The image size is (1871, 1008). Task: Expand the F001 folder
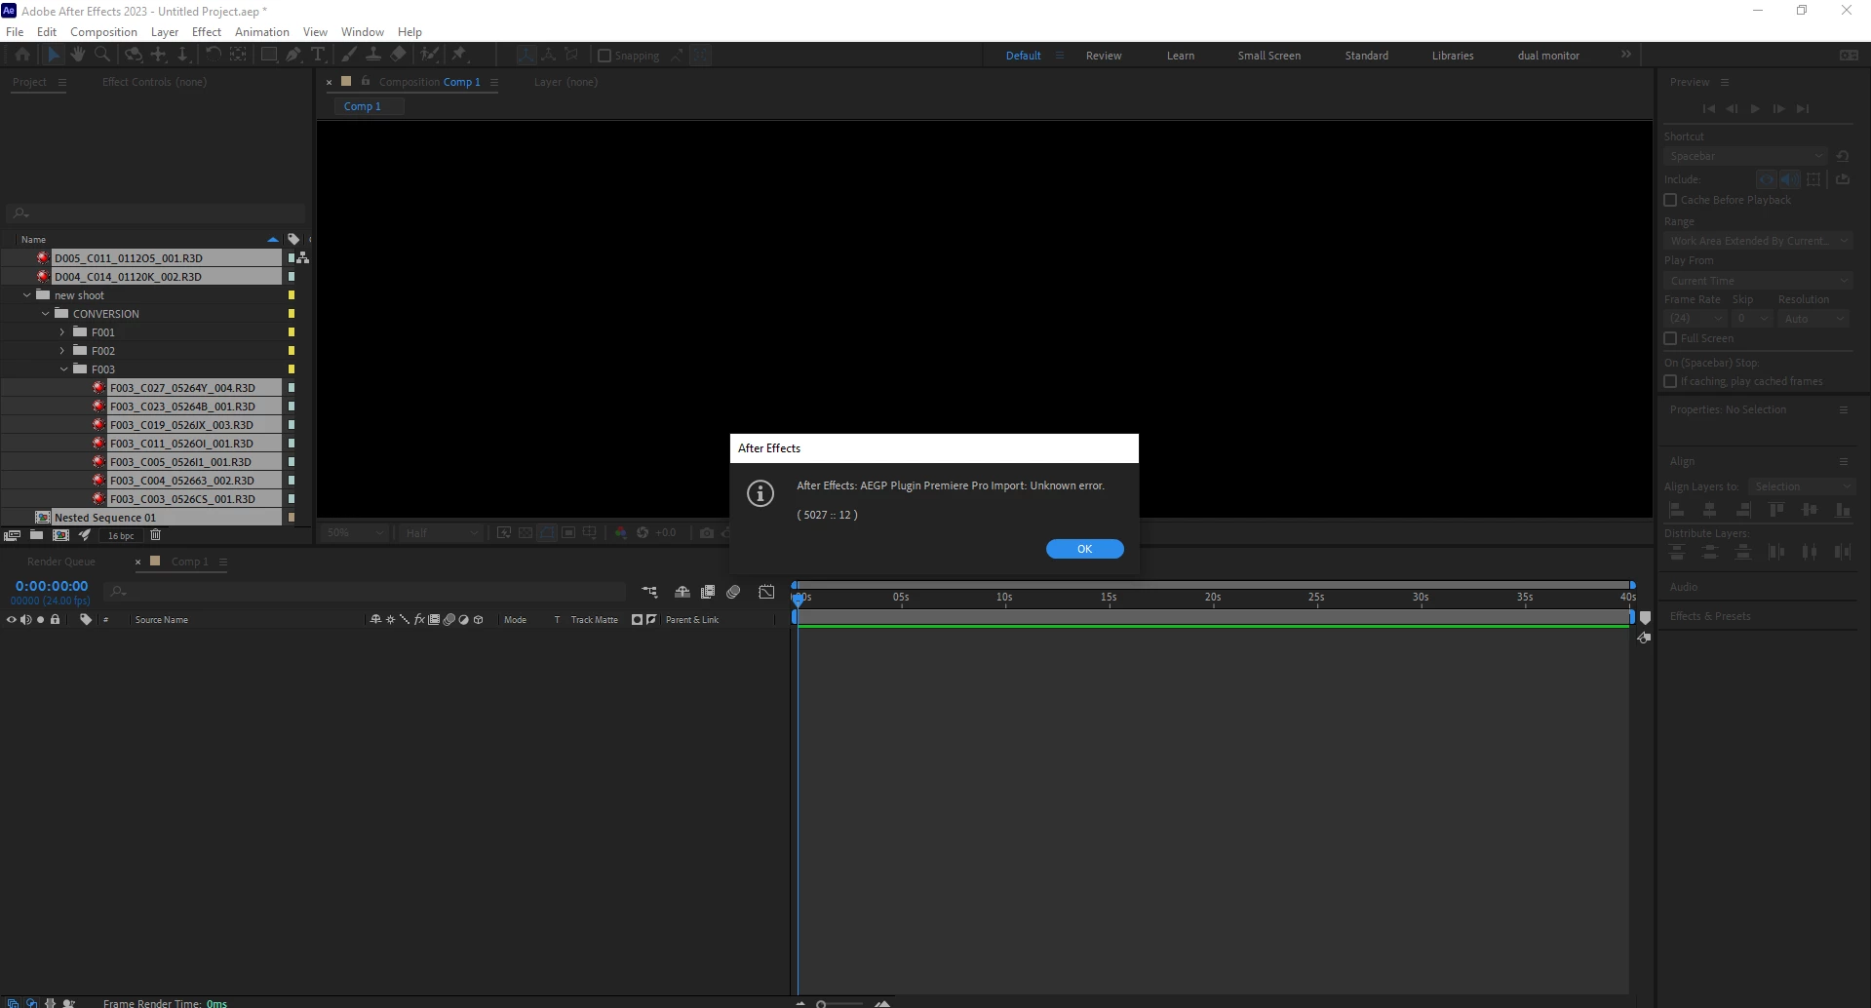click(62, 332)
